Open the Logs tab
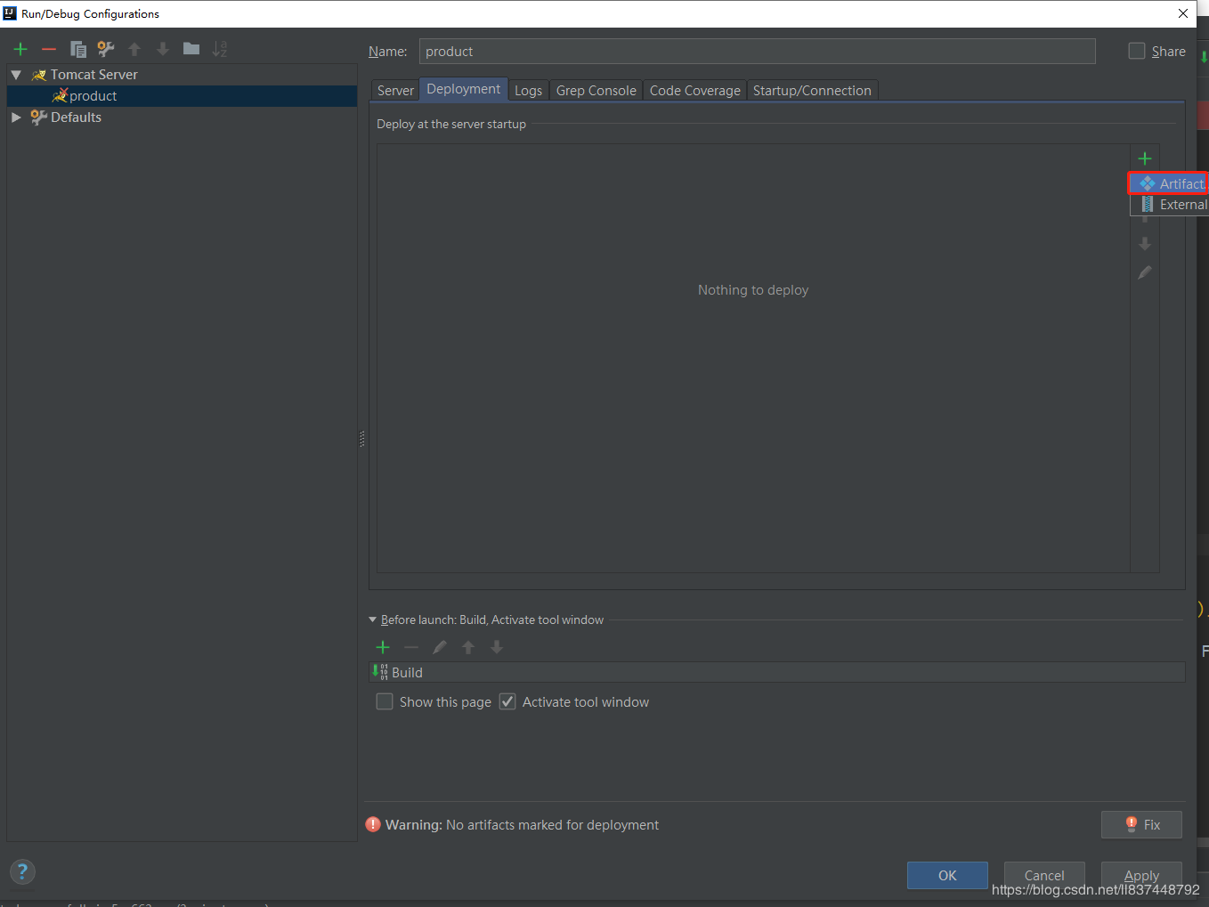 (x=528, y=90)
